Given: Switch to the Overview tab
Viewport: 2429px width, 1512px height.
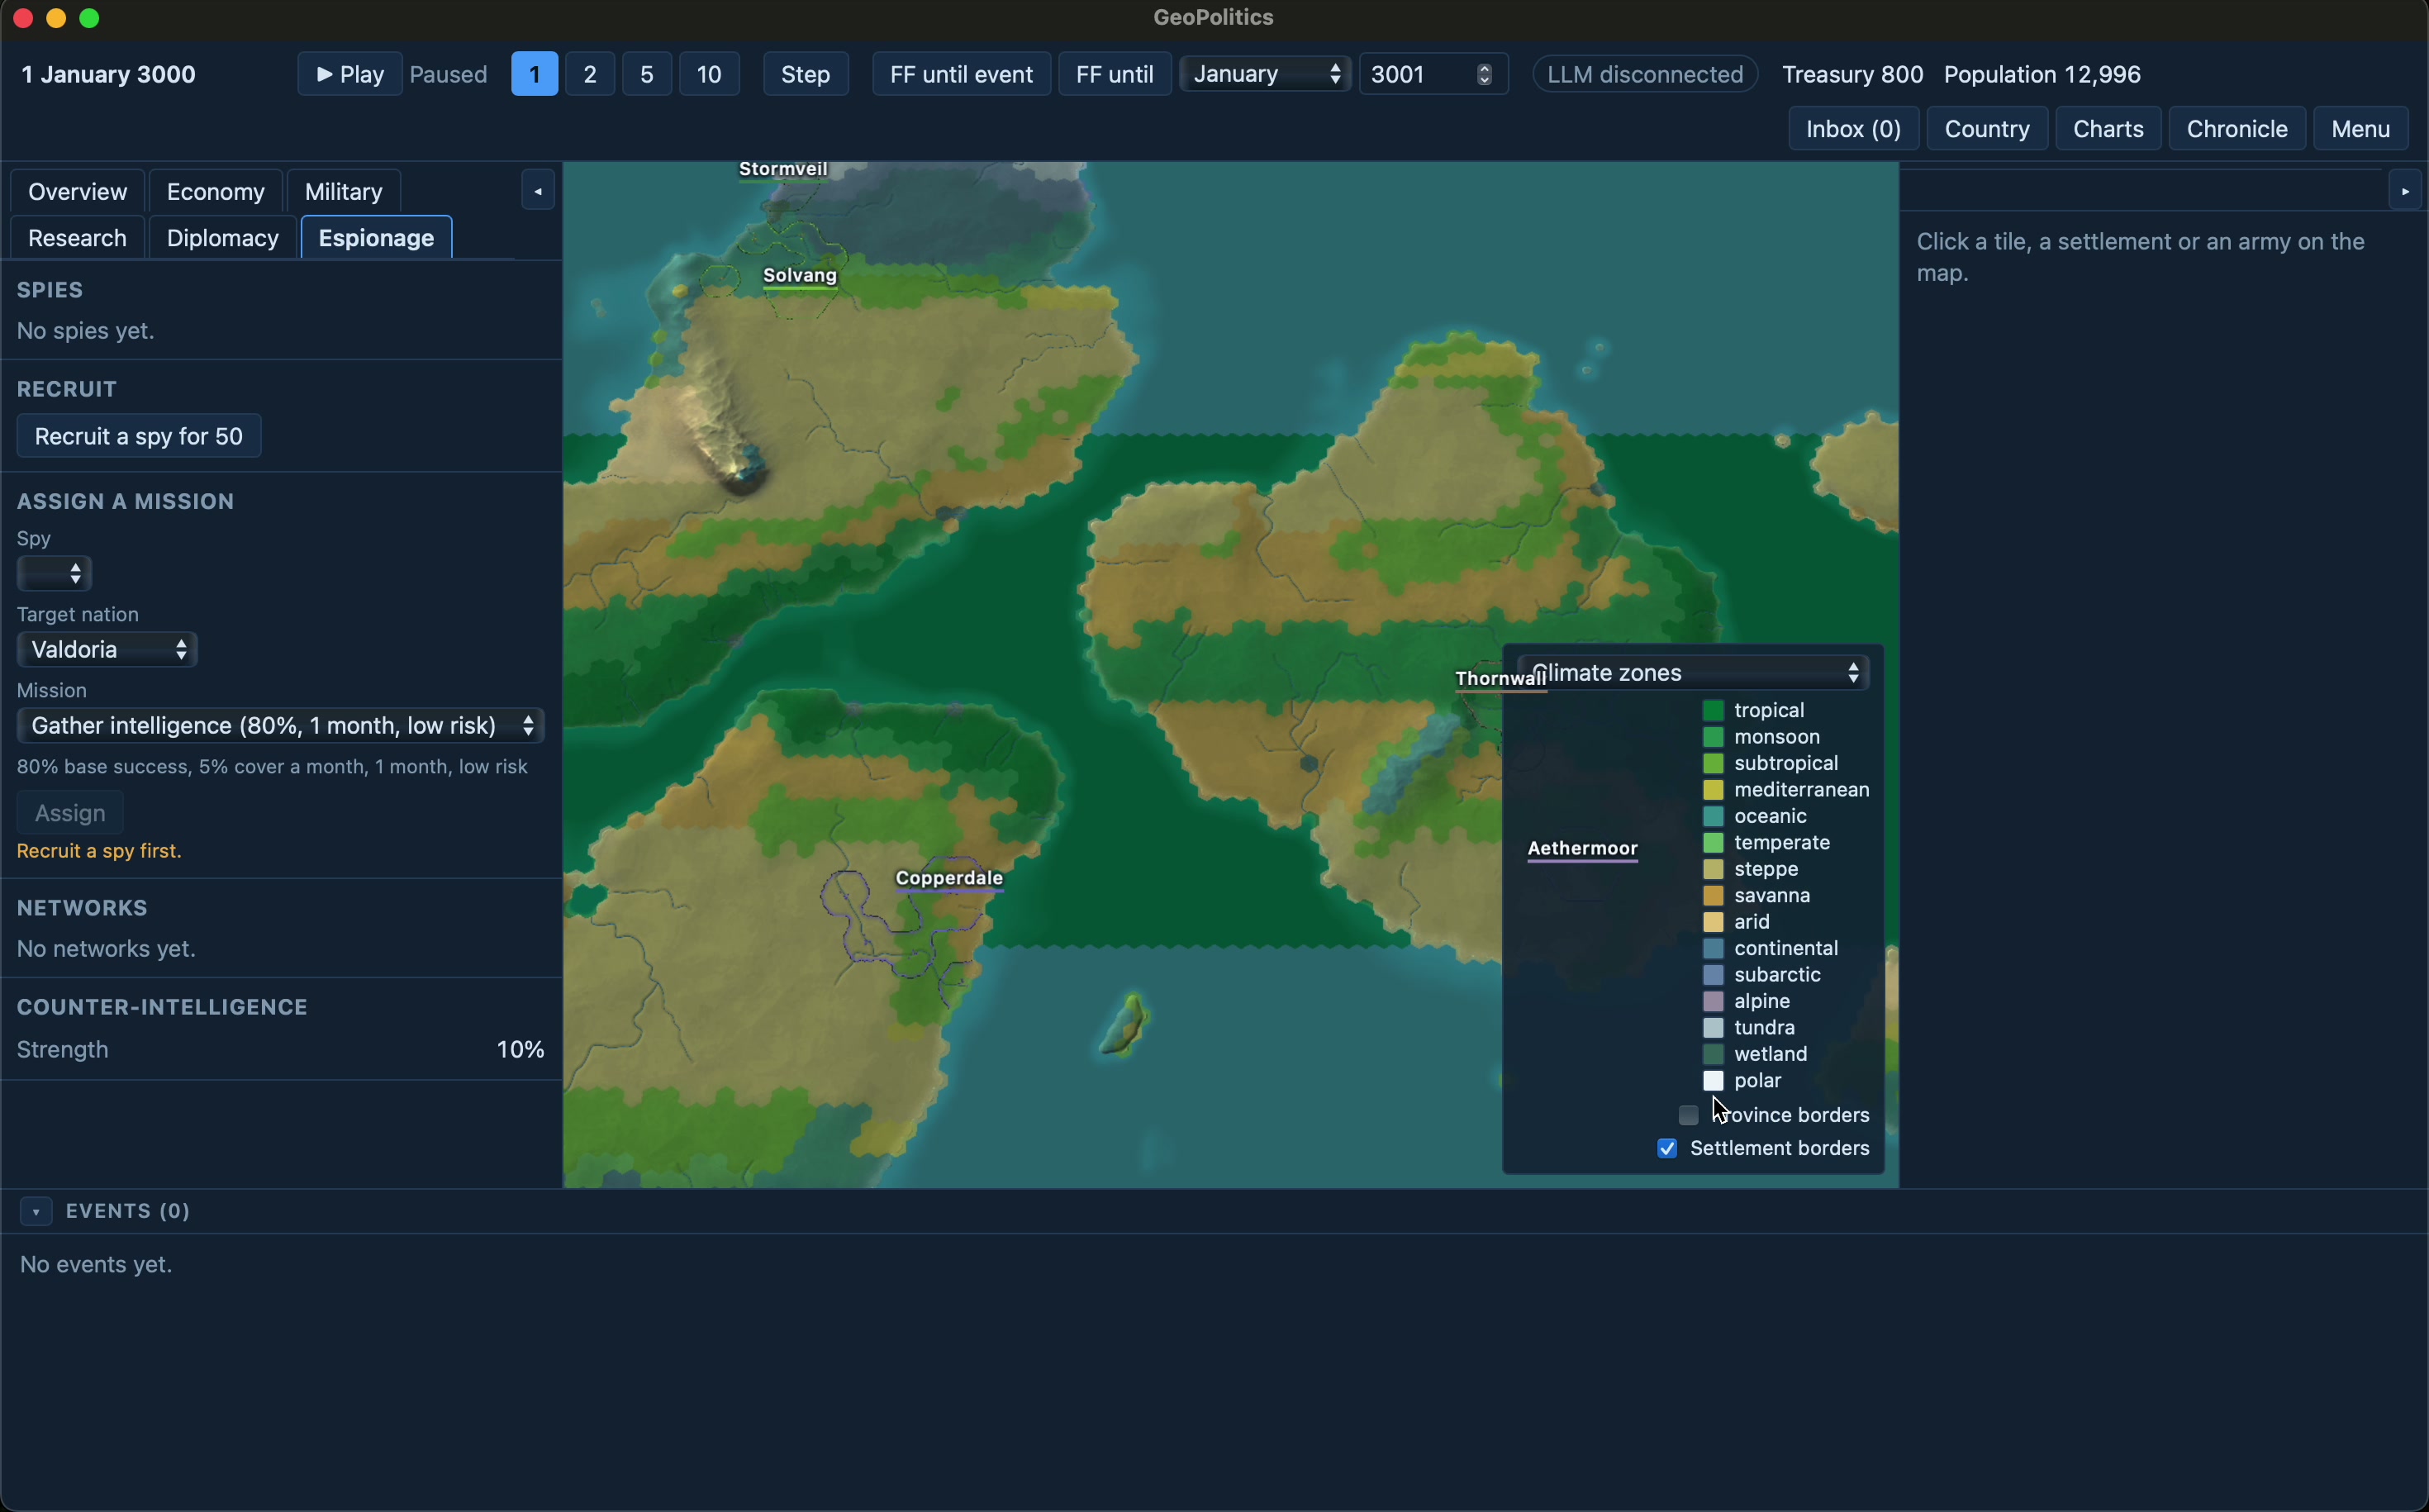Looking at the screenshot, I should (x=77, y=191).
